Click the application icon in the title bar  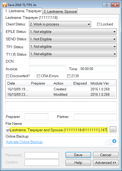[5, 5]
